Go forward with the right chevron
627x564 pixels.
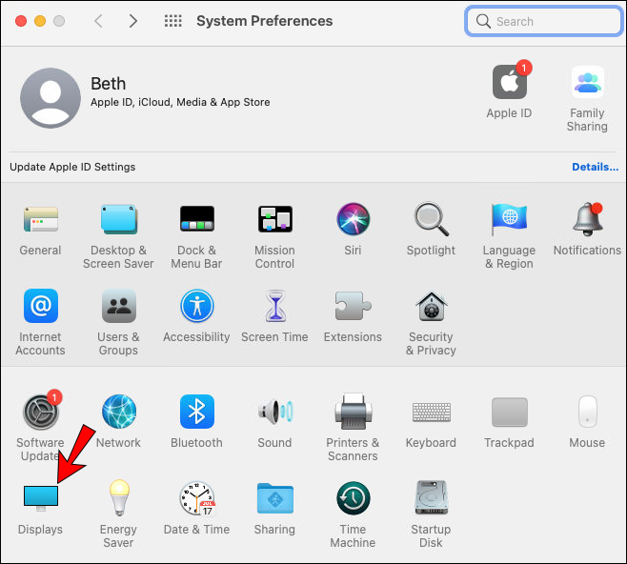click(133, 21)
